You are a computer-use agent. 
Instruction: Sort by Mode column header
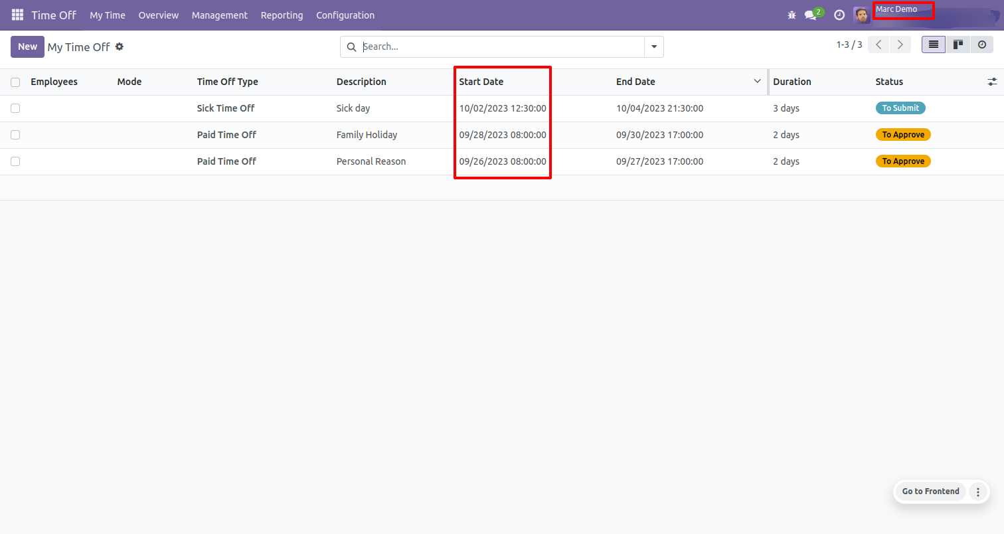[129, 82]
